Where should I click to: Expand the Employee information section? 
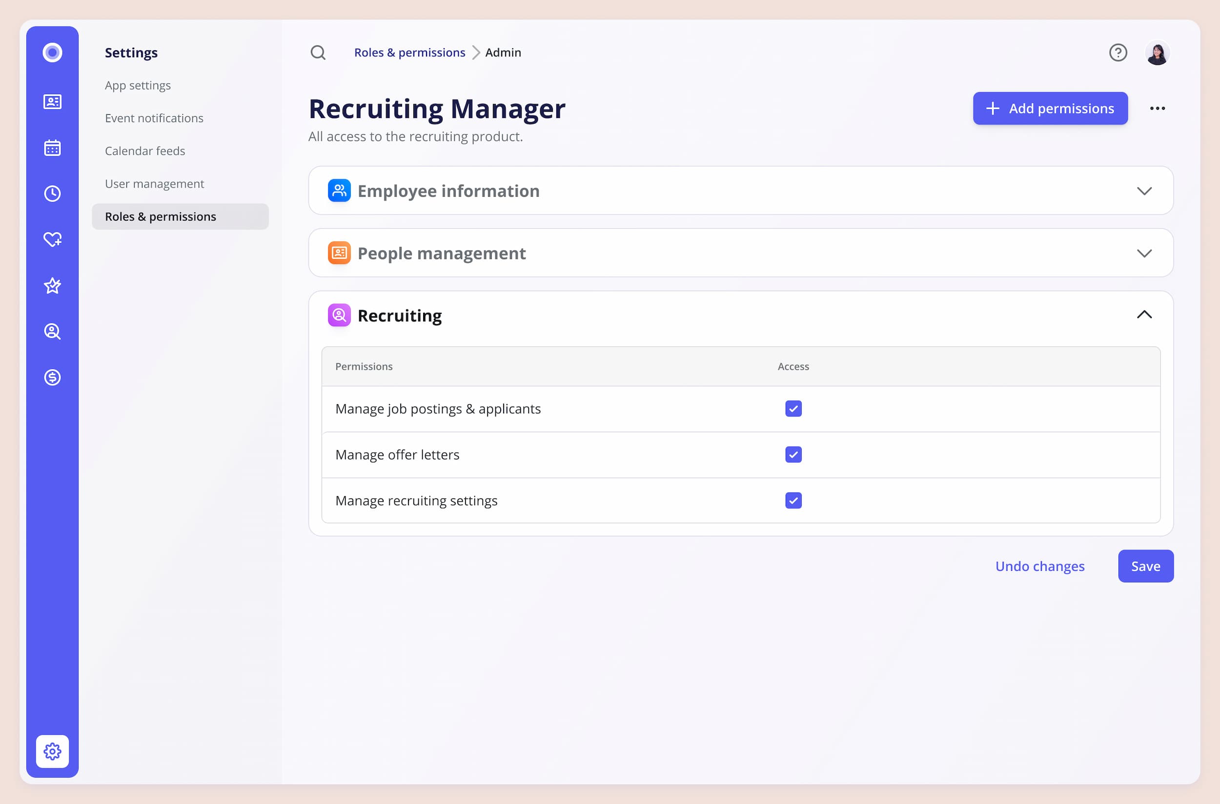[1143, 191]
